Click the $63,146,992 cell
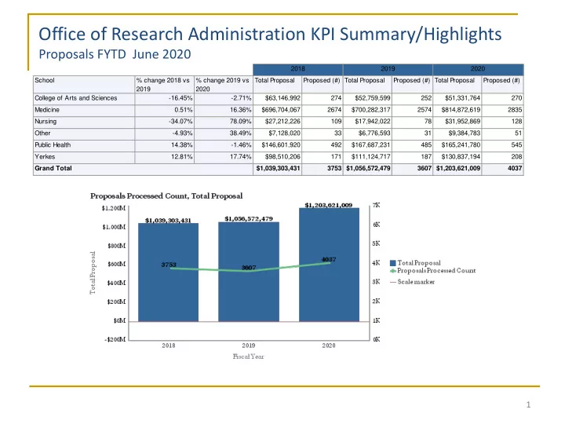 tap(278, 98)
